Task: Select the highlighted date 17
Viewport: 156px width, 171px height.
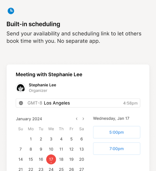Action: [x=51, y=159]
